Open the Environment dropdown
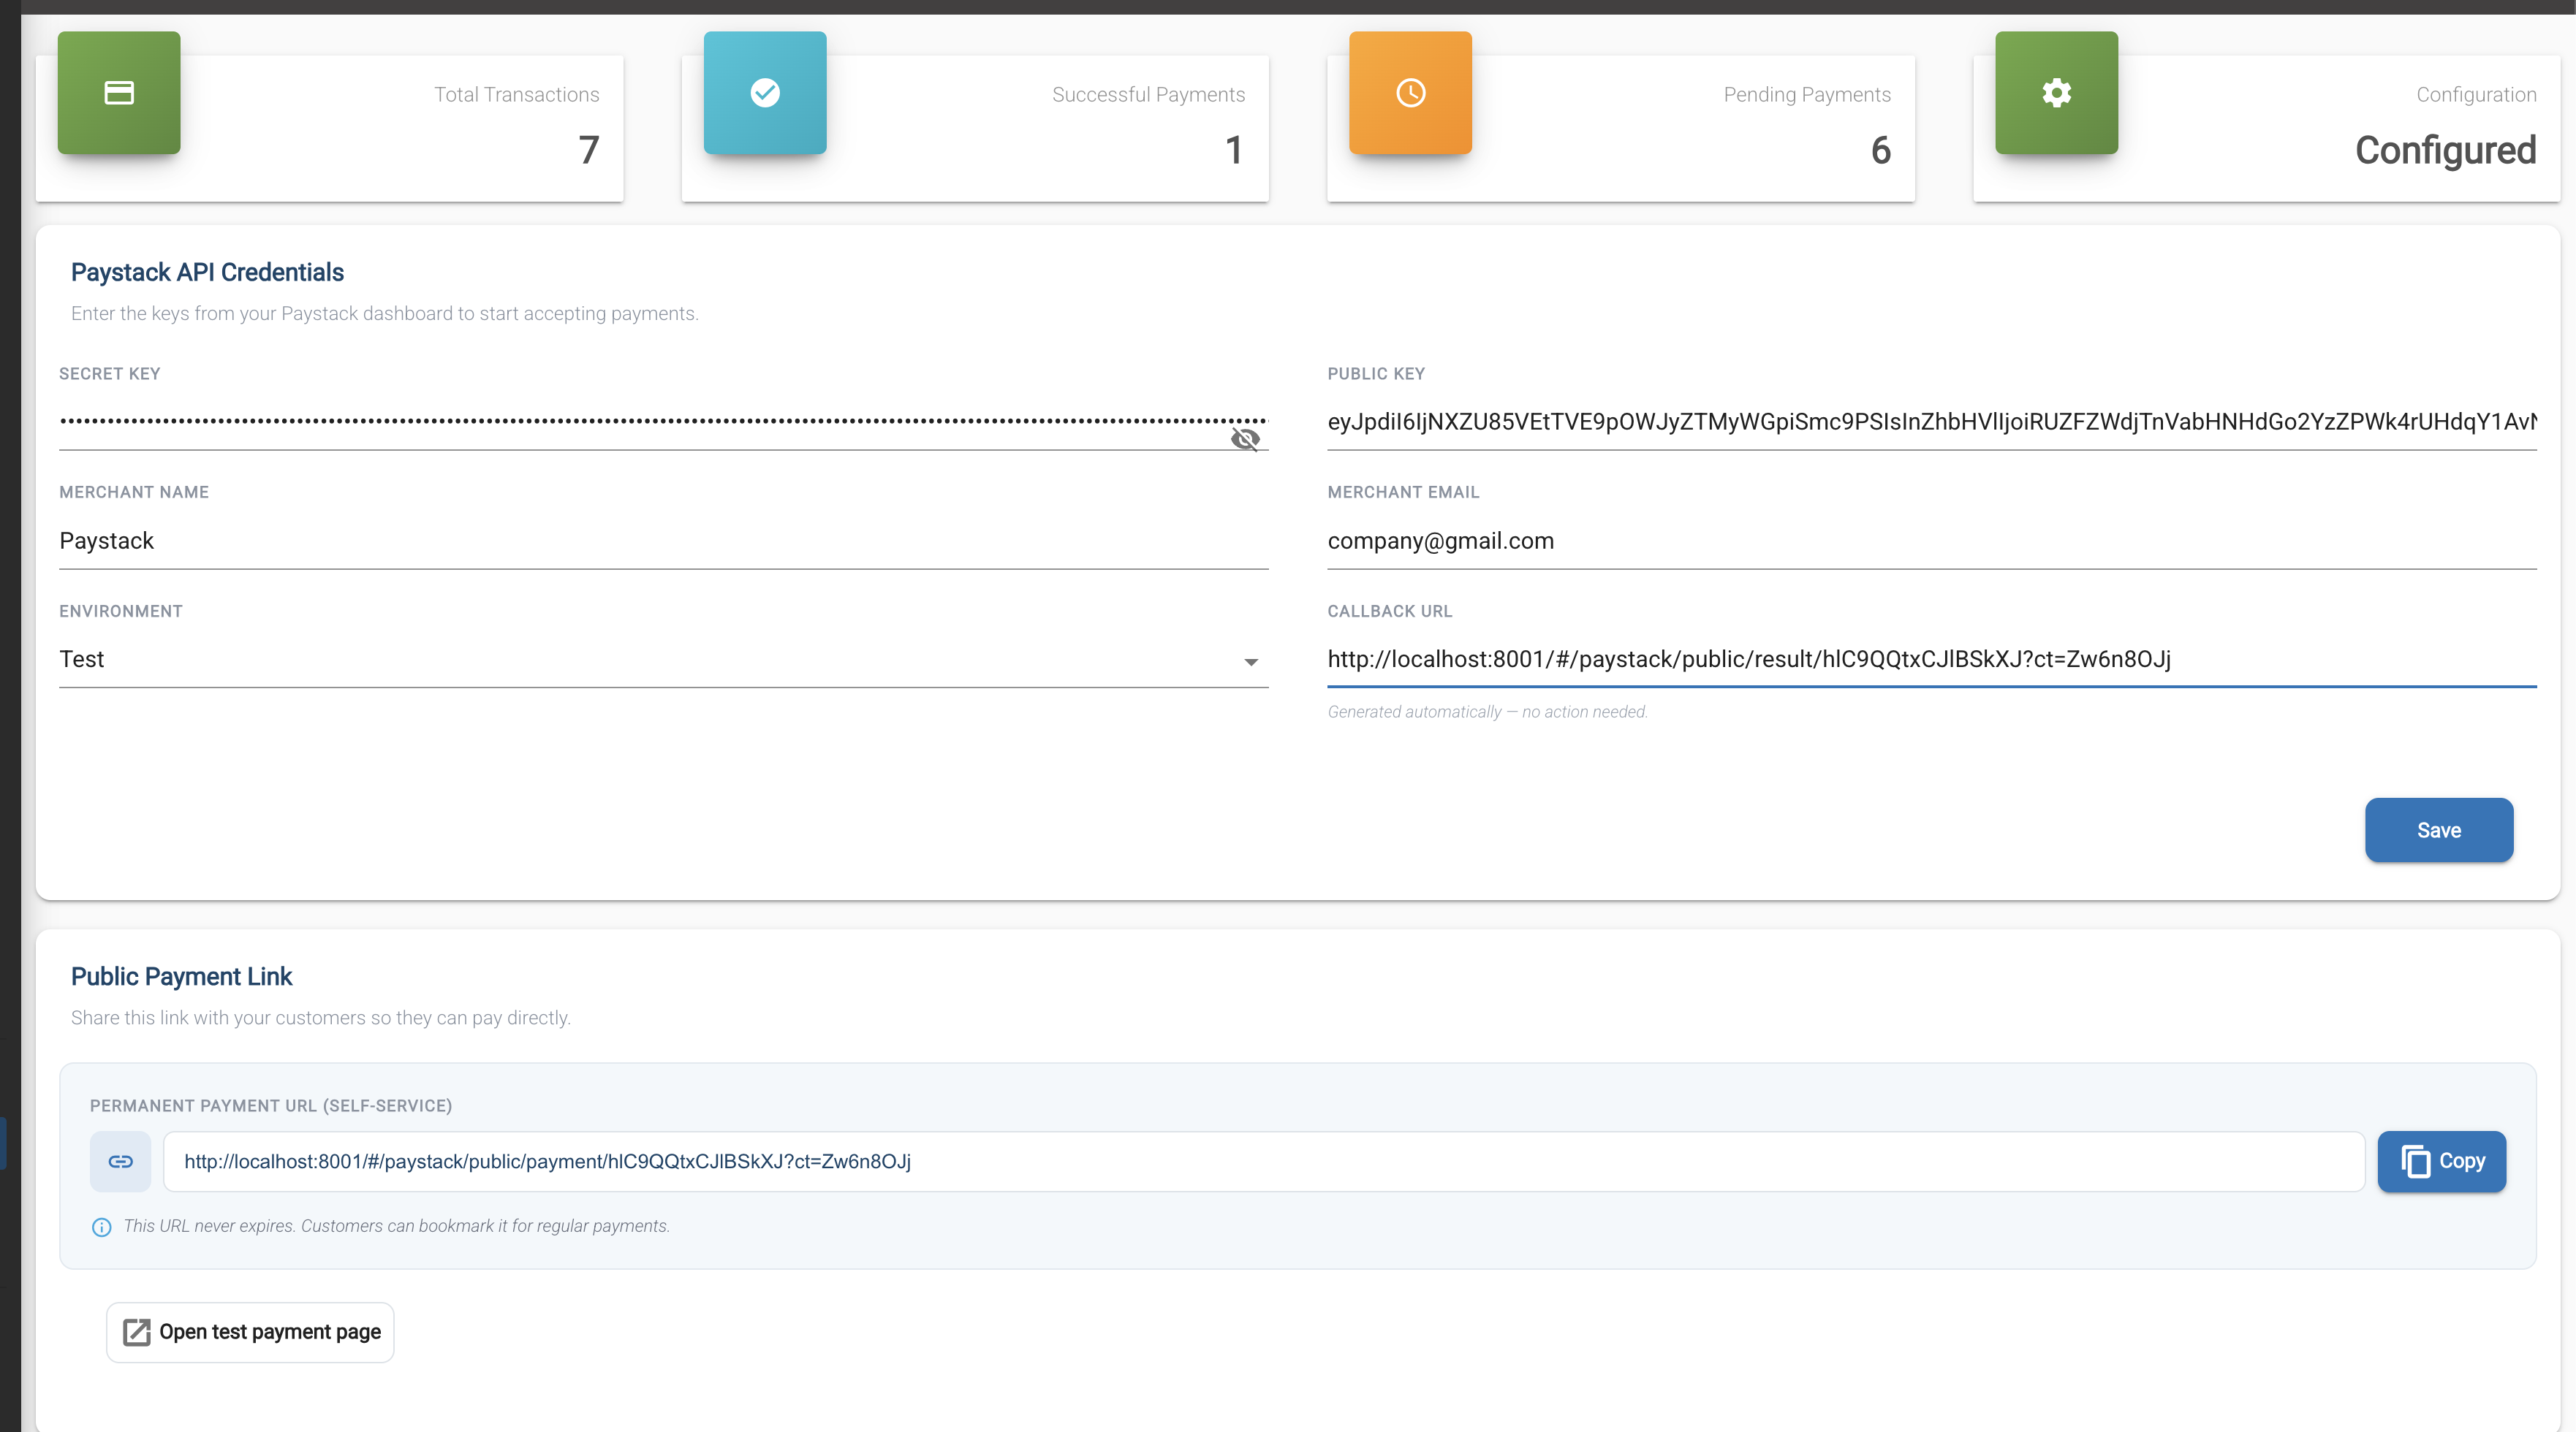Viewport: 2576px width, 1432px height. 663,660
